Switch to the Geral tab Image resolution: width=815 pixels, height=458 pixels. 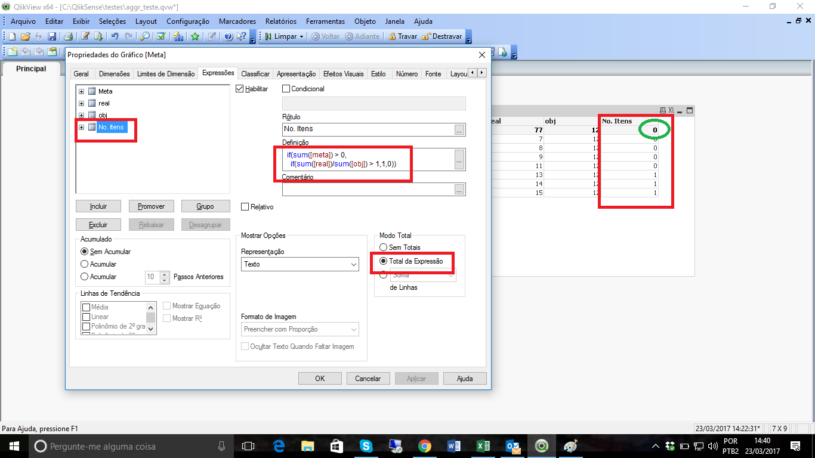[81, 74]
